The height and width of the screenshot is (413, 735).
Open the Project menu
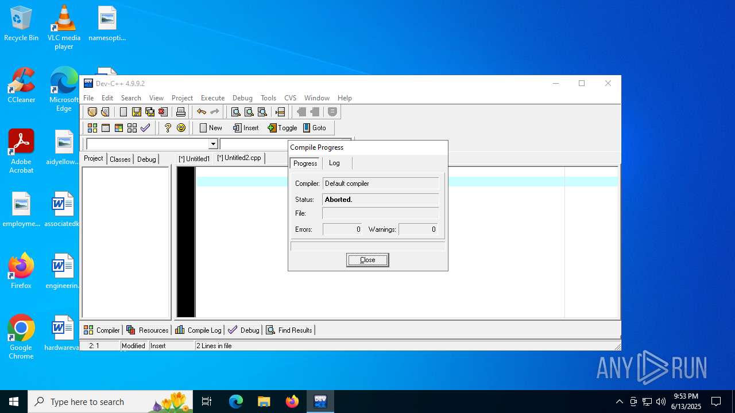click(182, 98)
